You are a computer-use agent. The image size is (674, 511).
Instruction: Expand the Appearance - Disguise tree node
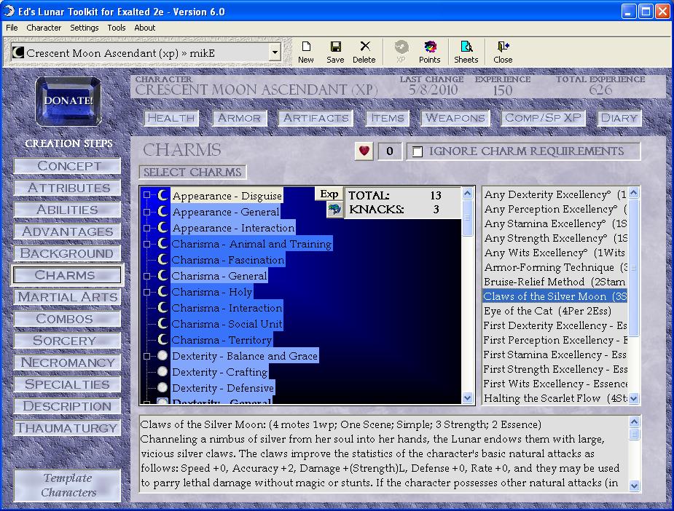[147, 195]
